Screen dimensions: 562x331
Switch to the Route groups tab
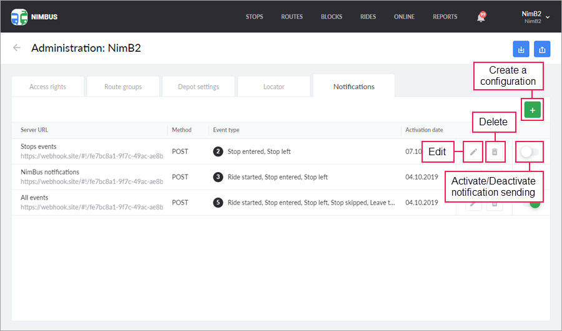point(122,87)
